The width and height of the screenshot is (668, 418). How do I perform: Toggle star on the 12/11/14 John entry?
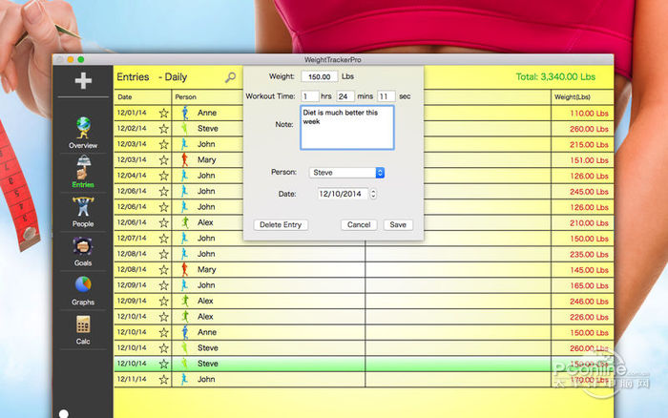[163, 380]
